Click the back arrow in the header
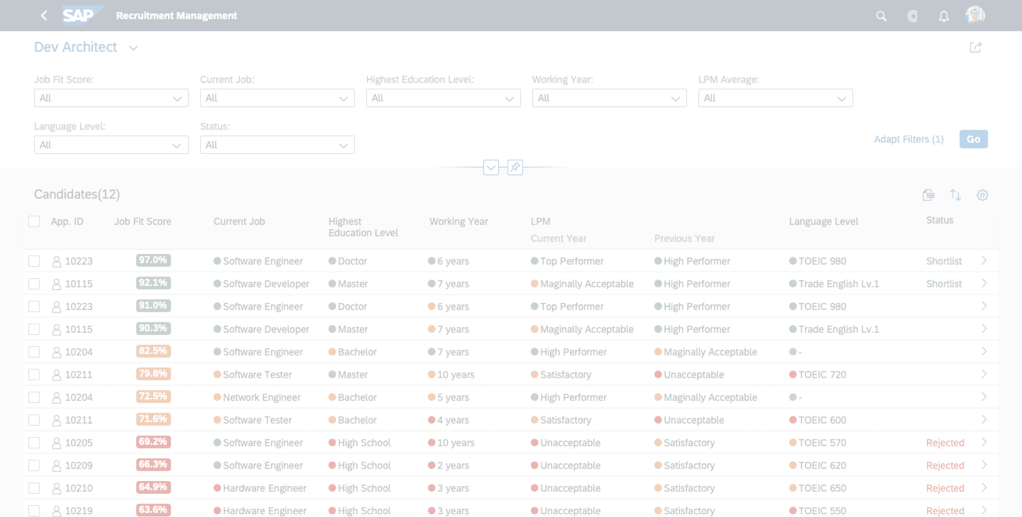1022x517 pixels. (x=44, y=16)
